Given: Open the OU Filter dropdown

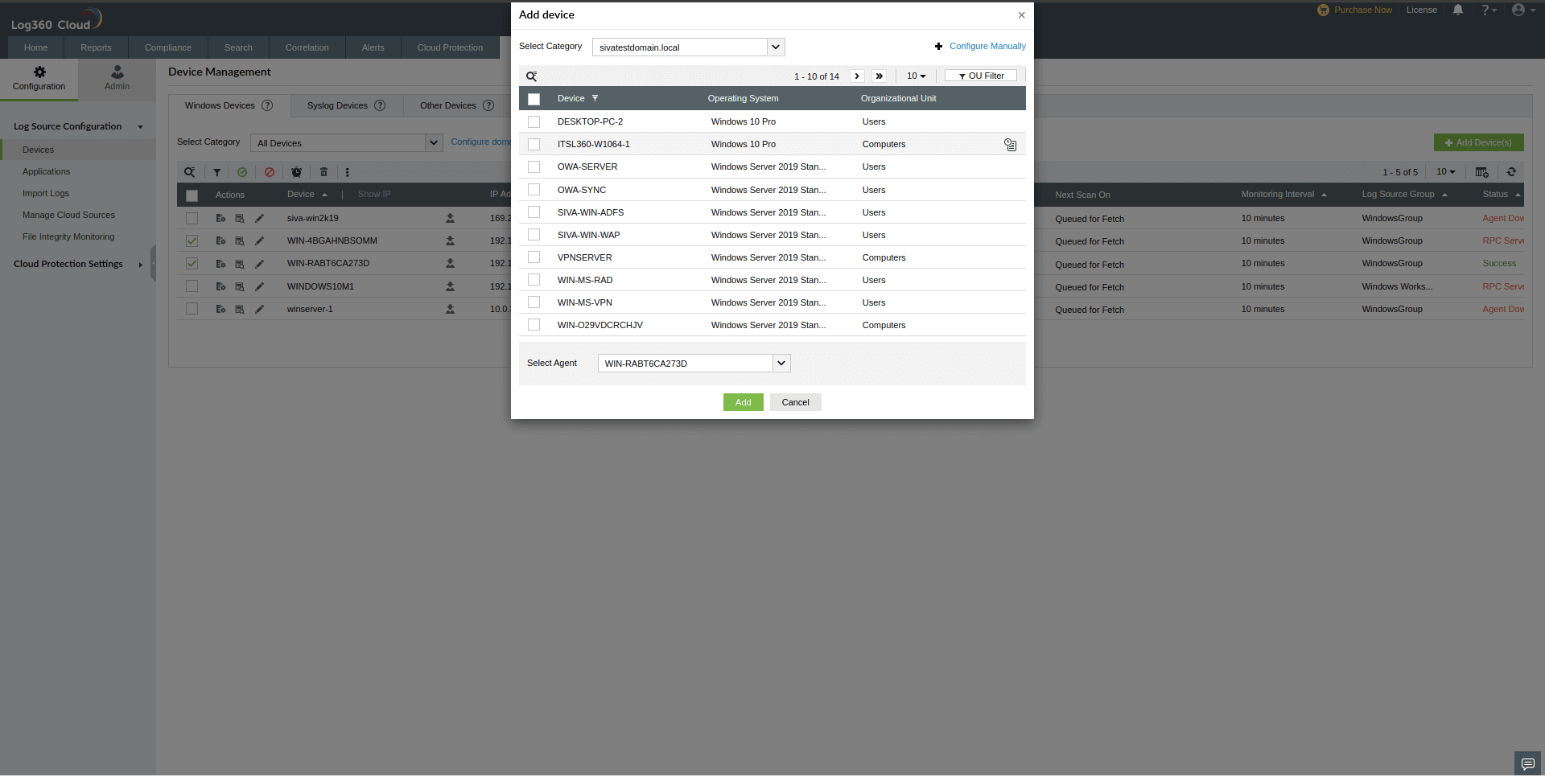Looking at the screenshot, I should click(x=981, y=76).
